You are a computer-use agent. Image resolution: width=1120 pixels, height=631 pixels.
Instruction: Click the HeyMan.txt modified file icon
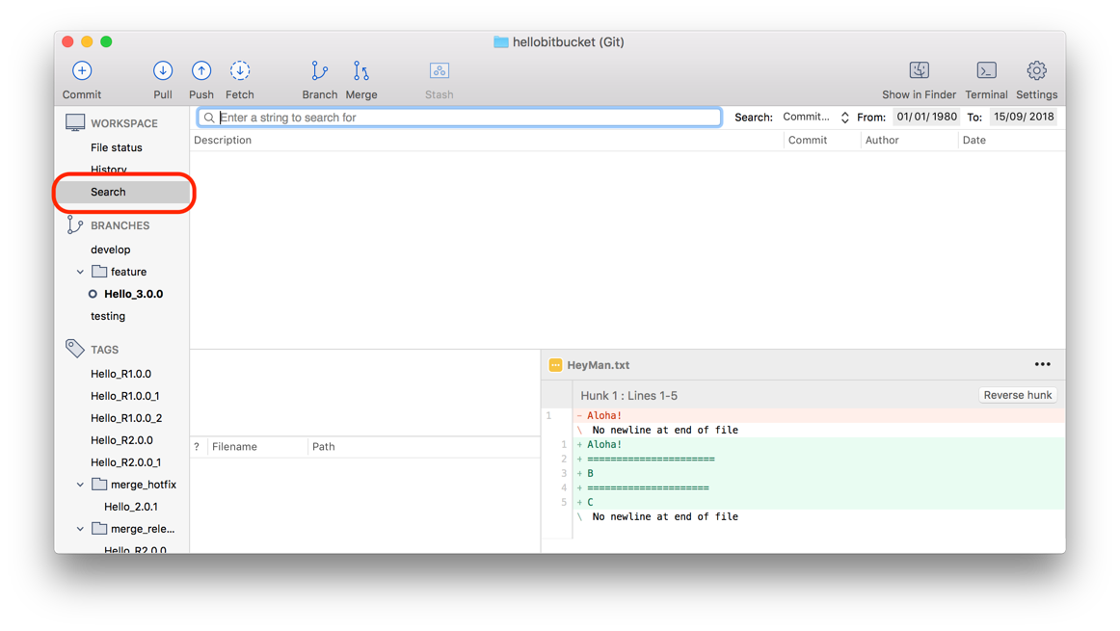coord(555,365)
